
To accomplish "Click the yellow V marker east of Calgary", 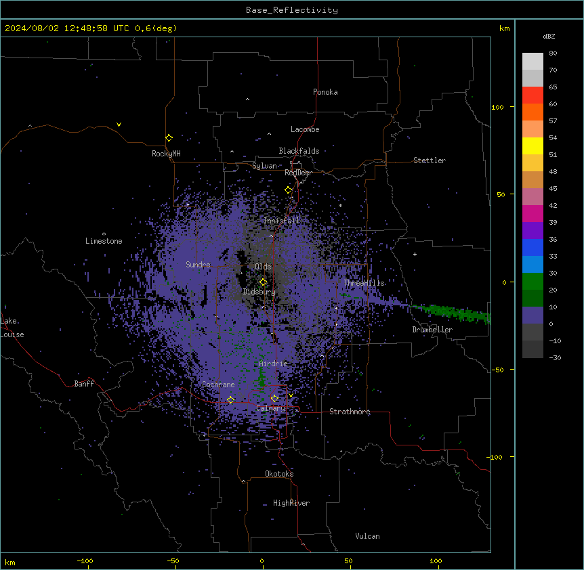I will (291, 395).
